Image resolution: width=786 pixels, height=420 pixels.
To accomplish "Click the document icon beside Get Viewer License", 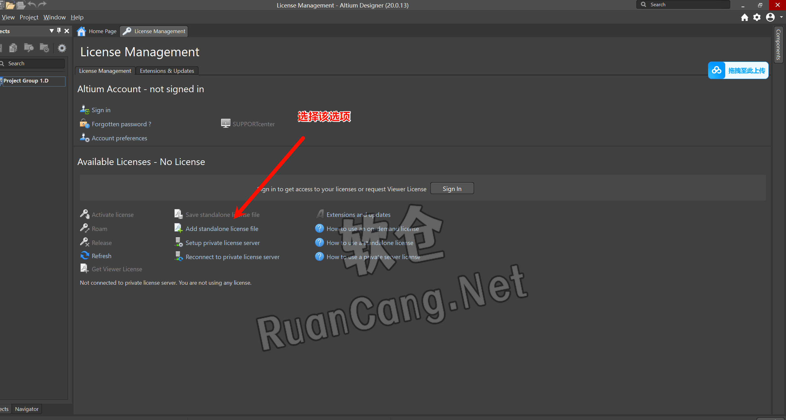I will point(85,269).
